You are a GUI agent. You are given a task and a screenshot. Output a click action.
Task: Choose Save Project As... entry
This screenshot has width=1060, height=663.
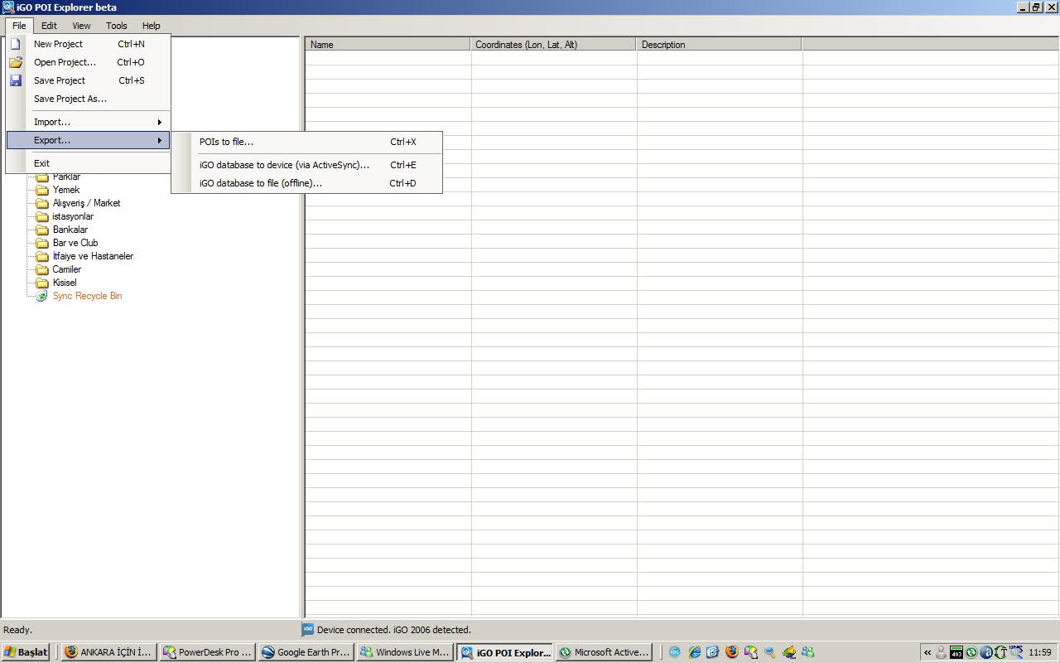coord(88,99)
